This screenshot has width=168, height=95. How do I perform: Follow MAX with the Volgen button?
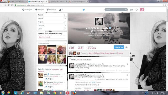tap(49, 79)
